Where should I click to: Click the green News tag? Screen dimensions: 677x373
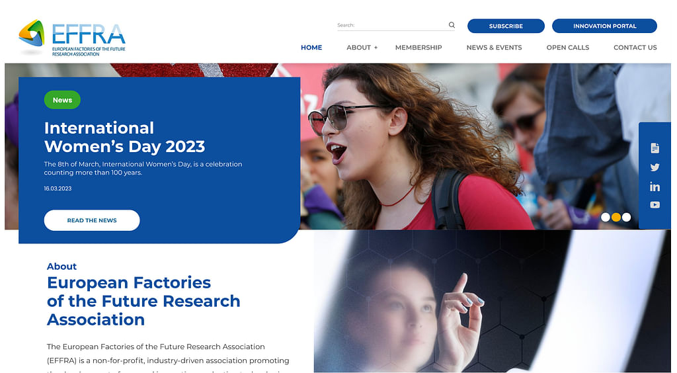pos(62,100)
